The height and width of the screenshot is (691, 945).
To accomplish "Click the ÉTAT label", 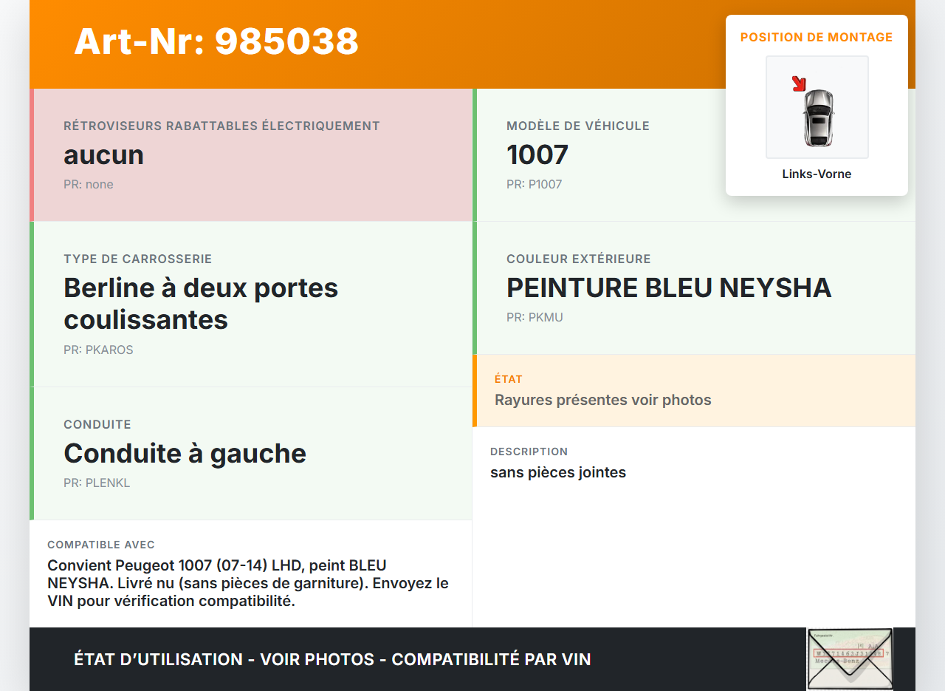I will tap(509, 379).
